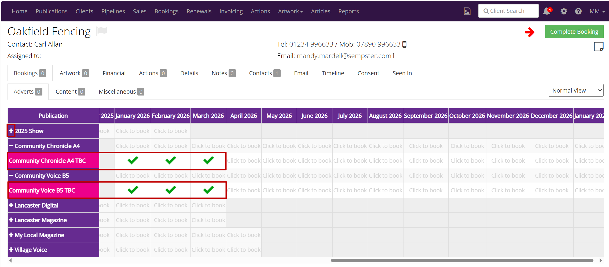Click the Complete Booking button
The image size is (609, 267).
click(574, 32)
